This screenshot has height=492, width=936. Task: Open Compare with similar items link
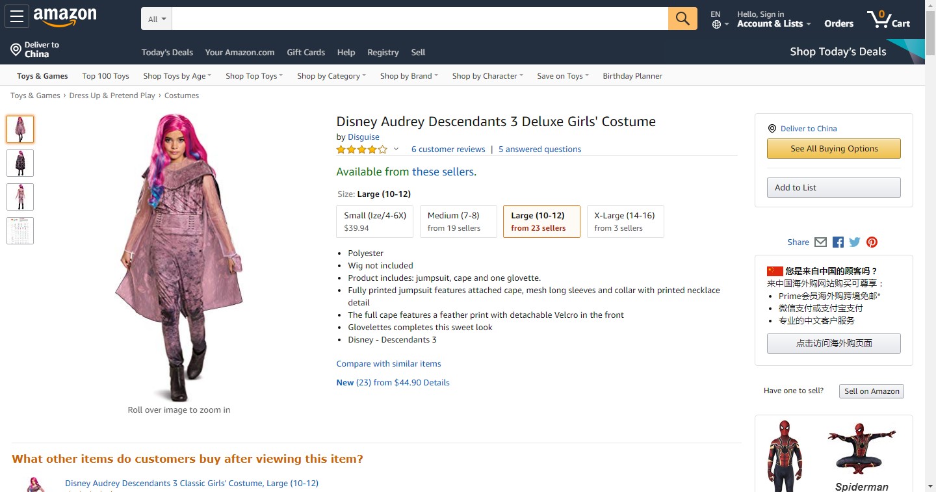389,364
